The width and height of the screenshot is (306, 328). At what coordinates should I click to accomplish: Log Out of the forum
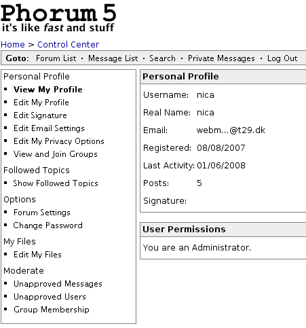click(282, 58)
